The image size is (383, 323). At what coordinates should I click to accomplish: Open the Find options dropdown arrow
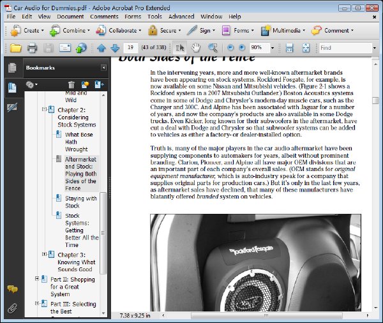(374, 48)
